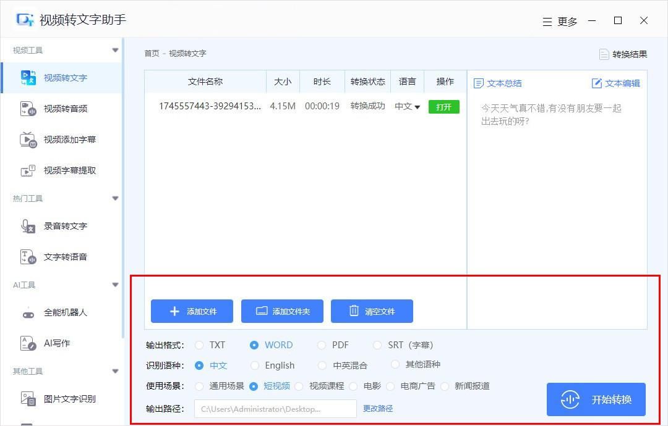668x426 pixels.
Task: Click the folder icon on 添加文件夹
Action: pos(262,311)
